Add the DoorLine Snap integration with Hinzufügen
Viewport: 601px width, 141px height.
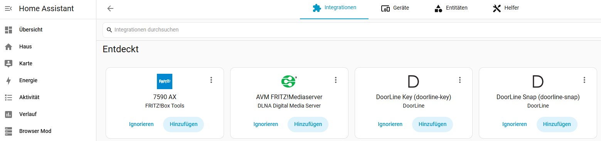click(557, 124)
